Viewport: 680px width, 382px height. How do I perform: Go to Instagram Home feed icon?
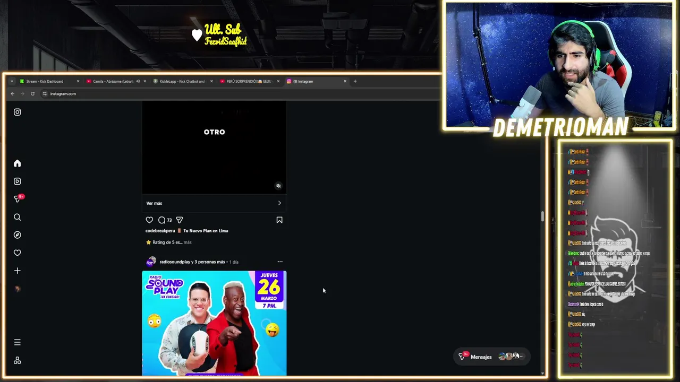click(x=17, y=163)
